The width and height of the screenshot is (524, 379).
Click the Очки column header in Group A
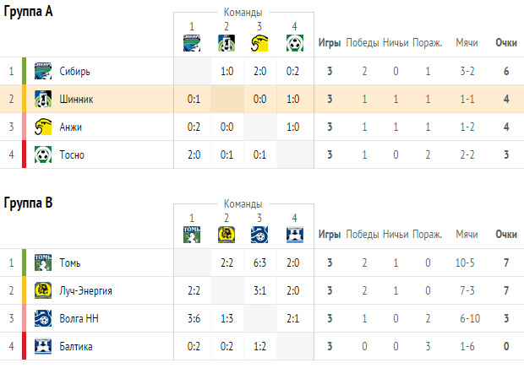click(506, 43)
